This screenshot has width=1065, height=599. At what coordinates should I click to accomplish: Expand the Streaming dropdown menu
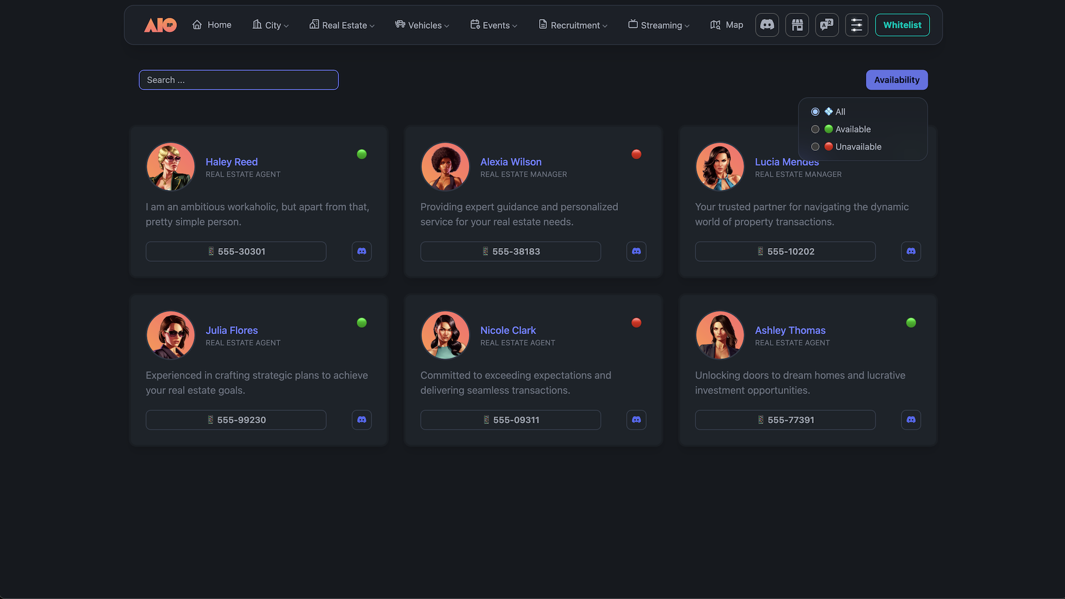[x=659, y=25]
